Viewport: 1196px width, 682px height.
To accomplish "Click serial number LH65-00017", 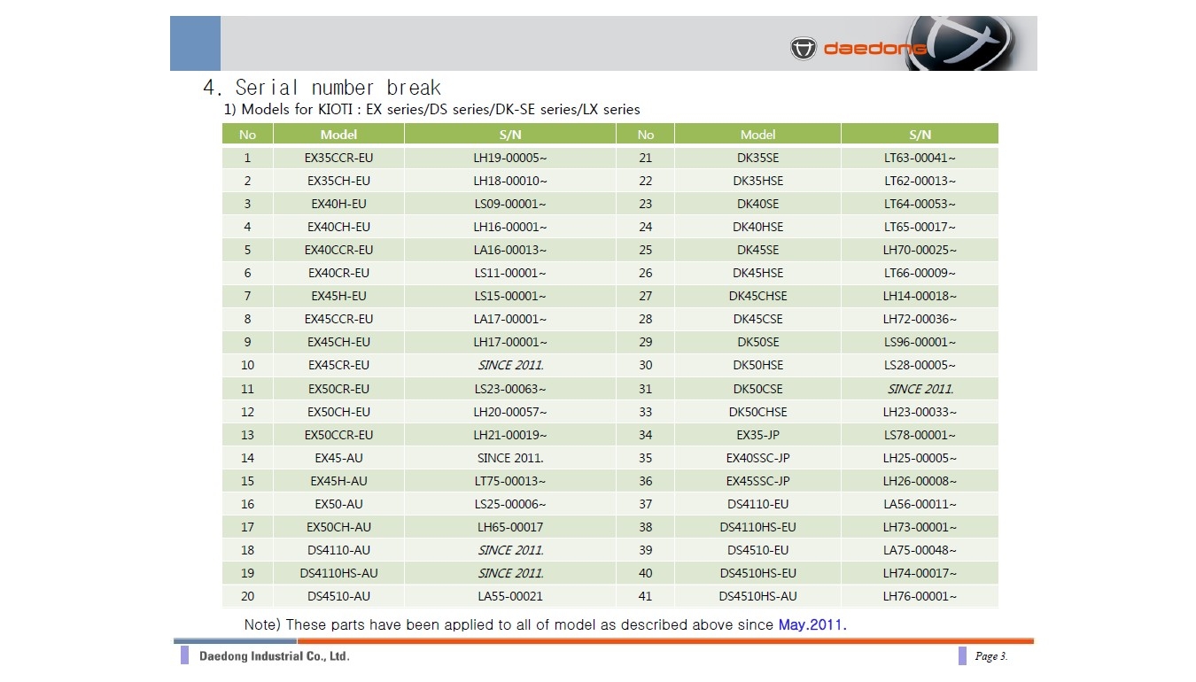I will [510, 527].
